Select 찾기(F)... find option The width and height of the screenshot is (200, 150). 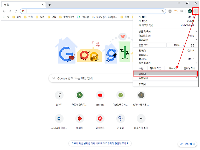tap(166, 59)
